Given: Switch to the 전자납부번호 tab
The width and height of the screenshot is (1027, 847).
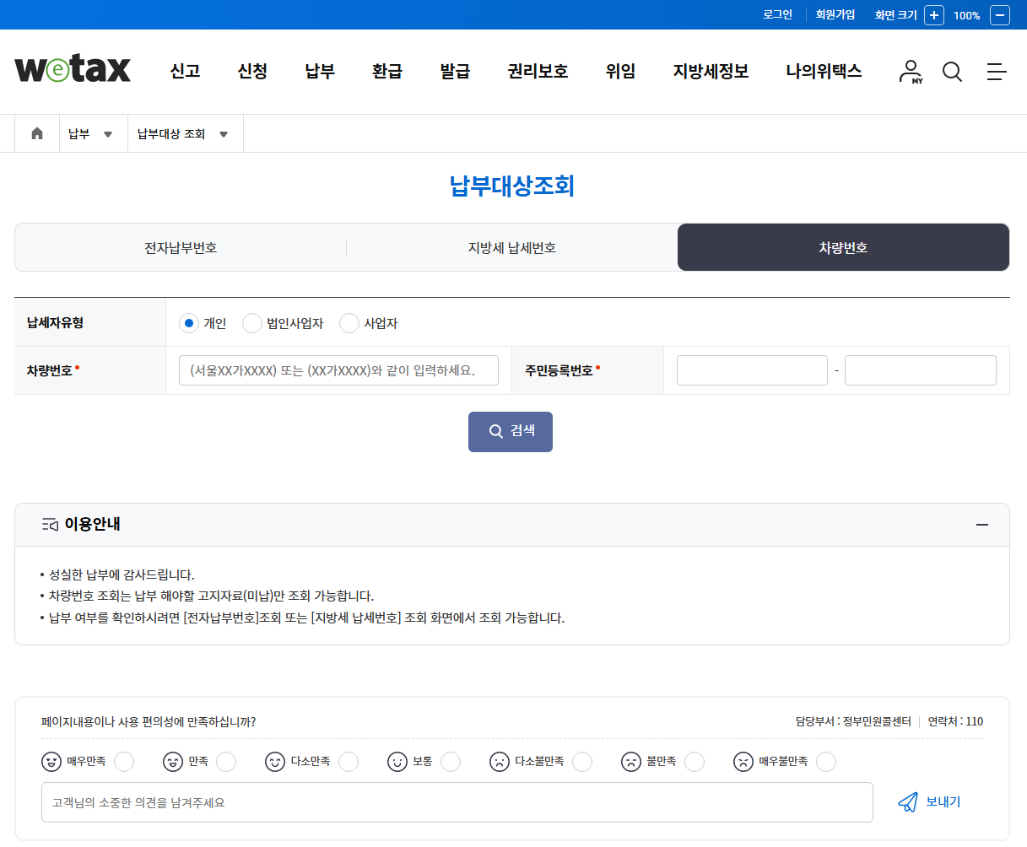Looking at the screenshot, I should tap(180, 246).
